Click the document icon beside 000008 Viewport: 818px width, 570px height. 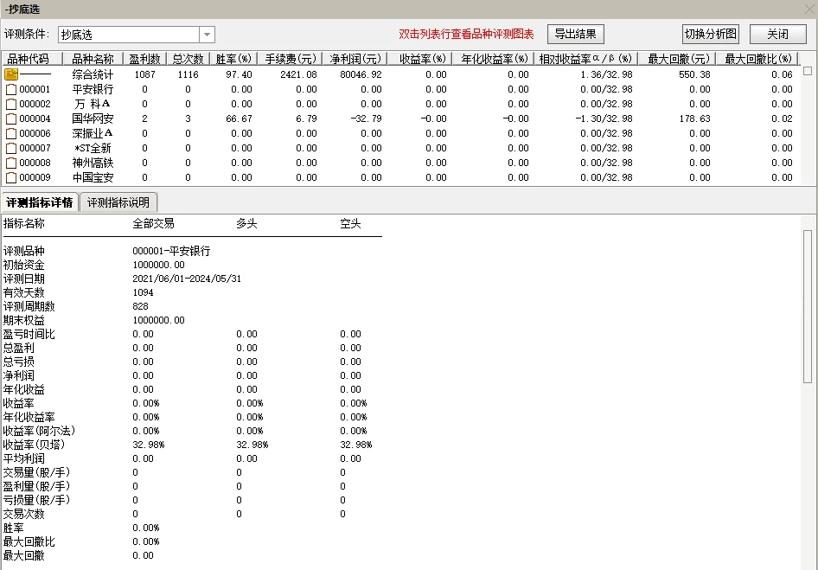tap(11, 163)
